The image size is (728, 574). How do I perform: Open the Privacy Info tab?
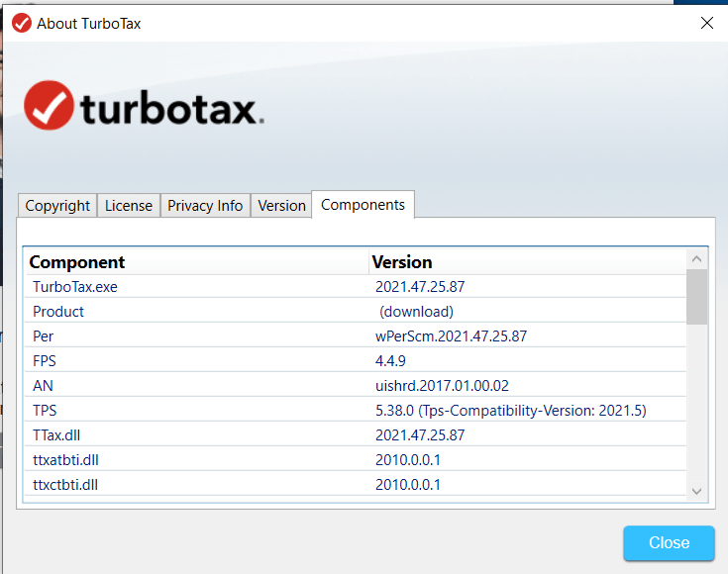coord(205,205)
